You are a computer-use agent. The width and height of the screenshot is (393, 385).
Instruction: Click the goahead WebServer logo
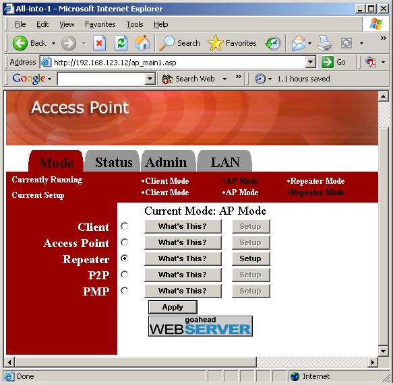[200, 326]
